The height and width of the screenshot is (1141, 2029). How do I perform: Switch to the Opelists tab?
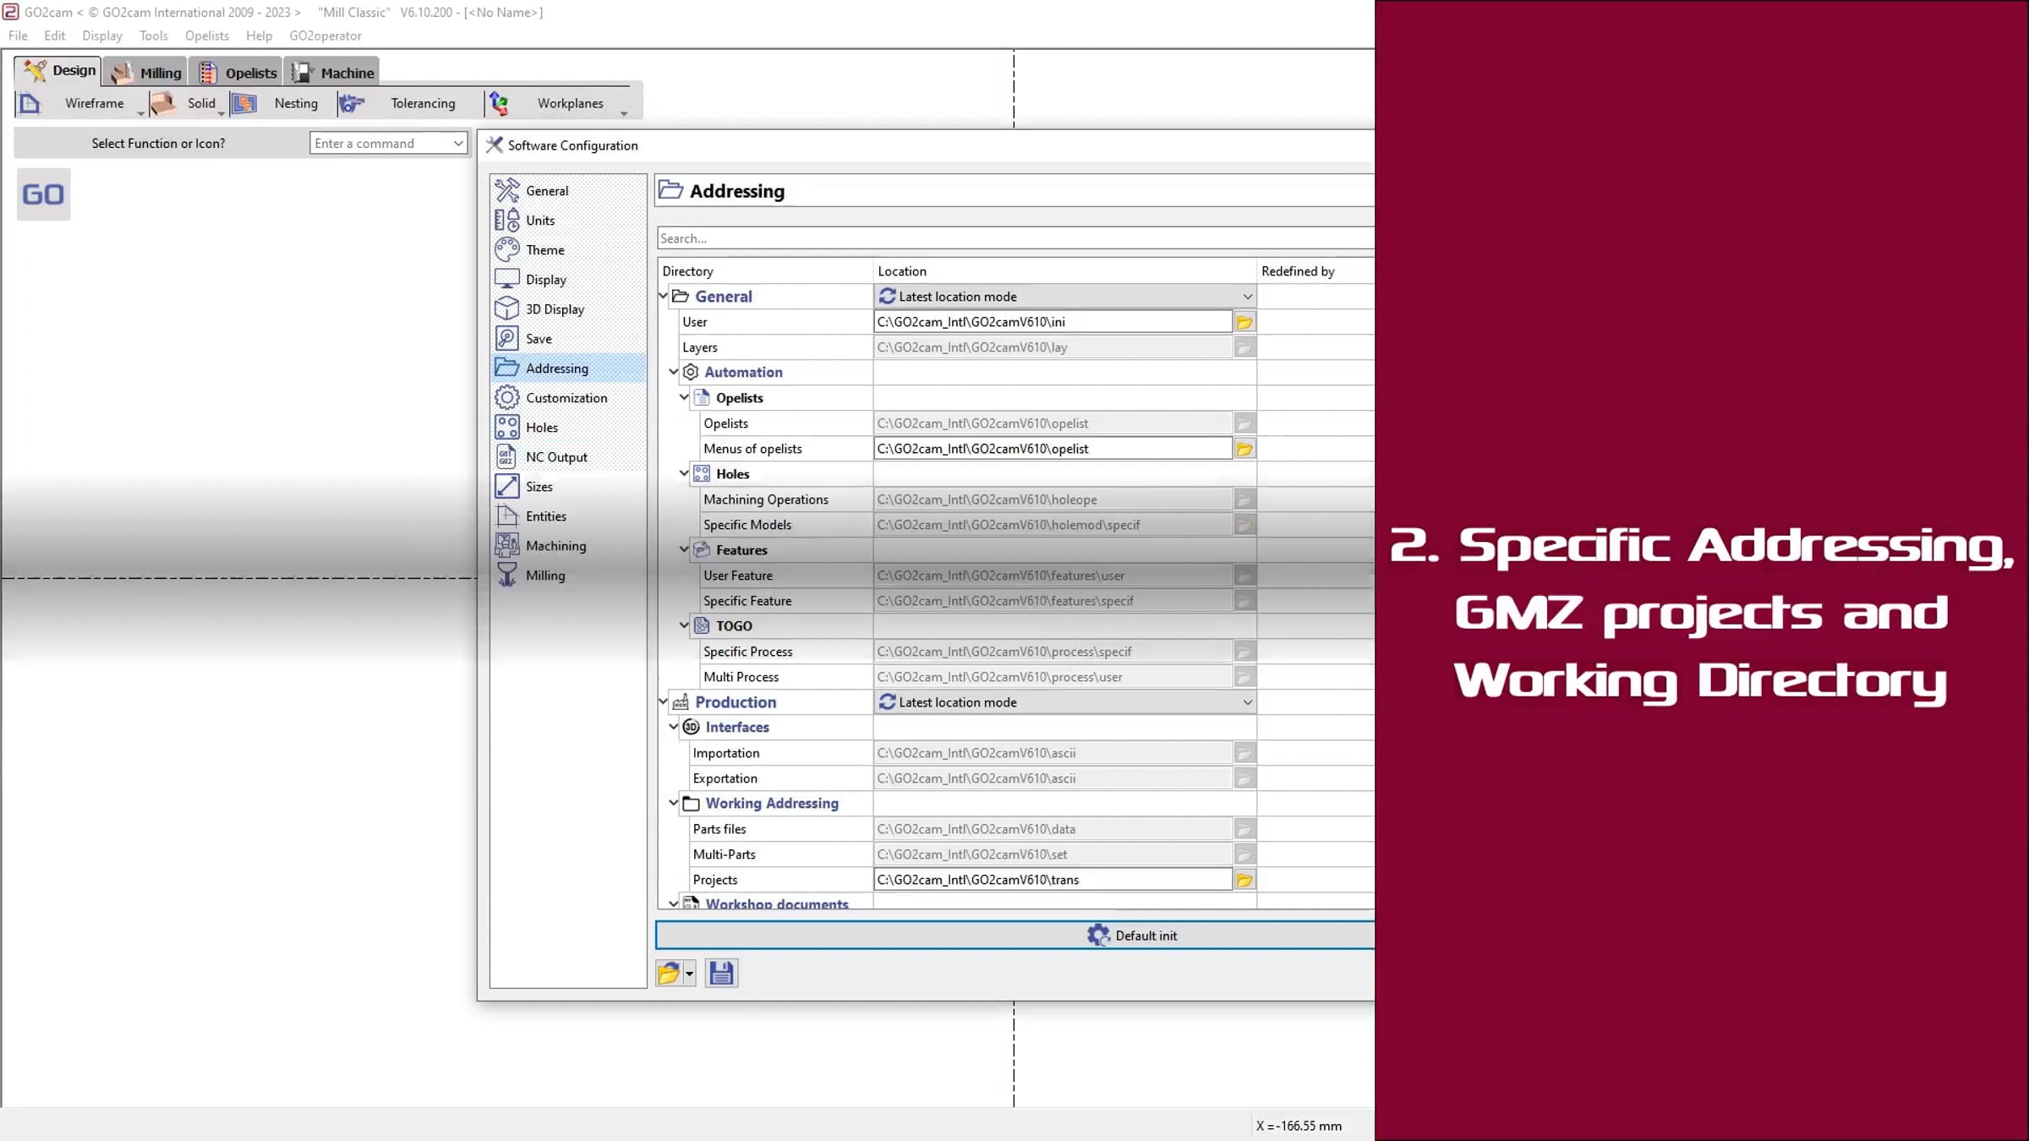coord(238,73)
